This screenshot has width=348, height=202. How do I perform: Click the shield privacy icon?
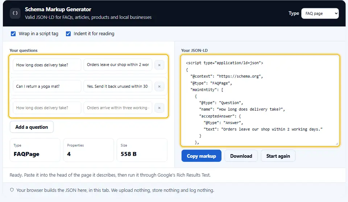(x=12, y=190)
